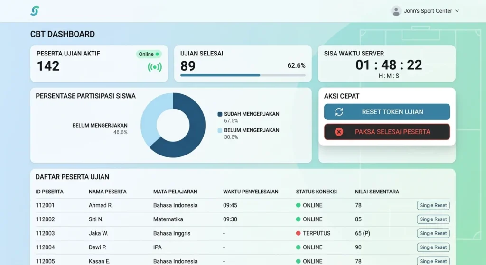This screenshot has height=265, width=486.
Task: Select participant ID 112001
Action: click(45, 205)
